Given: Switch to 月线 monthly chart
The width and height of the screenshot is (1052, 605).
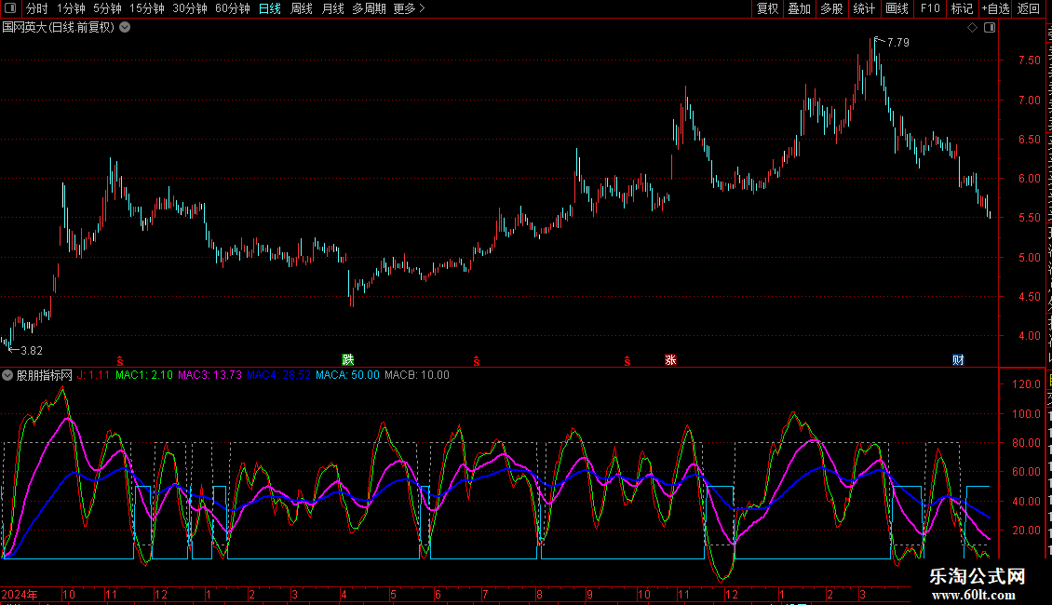Looking at the screenshot, I should 332,8.
